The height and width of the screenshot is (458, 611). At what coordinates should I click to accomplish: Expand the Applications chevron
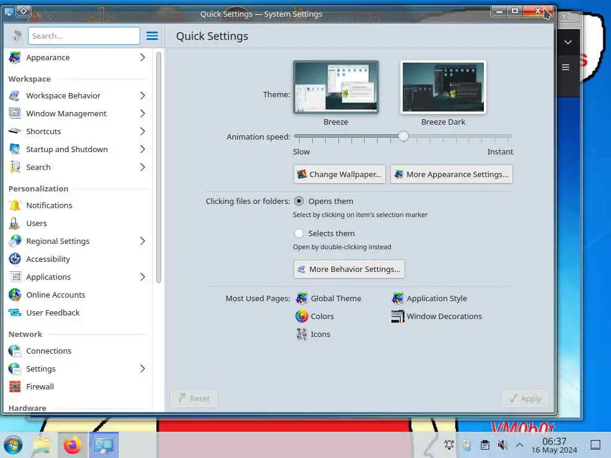click(x=143, y=277)
